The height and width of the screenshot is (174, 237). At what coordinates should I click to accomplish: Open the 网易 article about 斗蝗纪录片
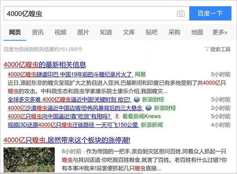pyautogui.click(x=70, y=74)
